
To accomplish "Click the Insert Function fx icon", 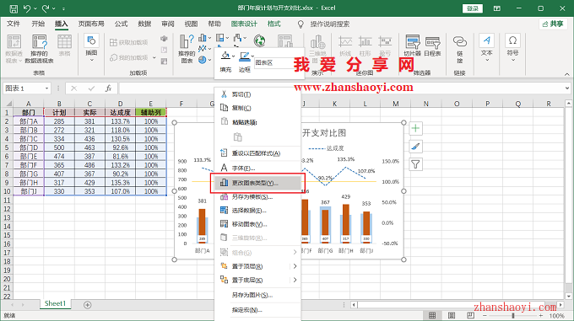I will click(x=108, y=88).
